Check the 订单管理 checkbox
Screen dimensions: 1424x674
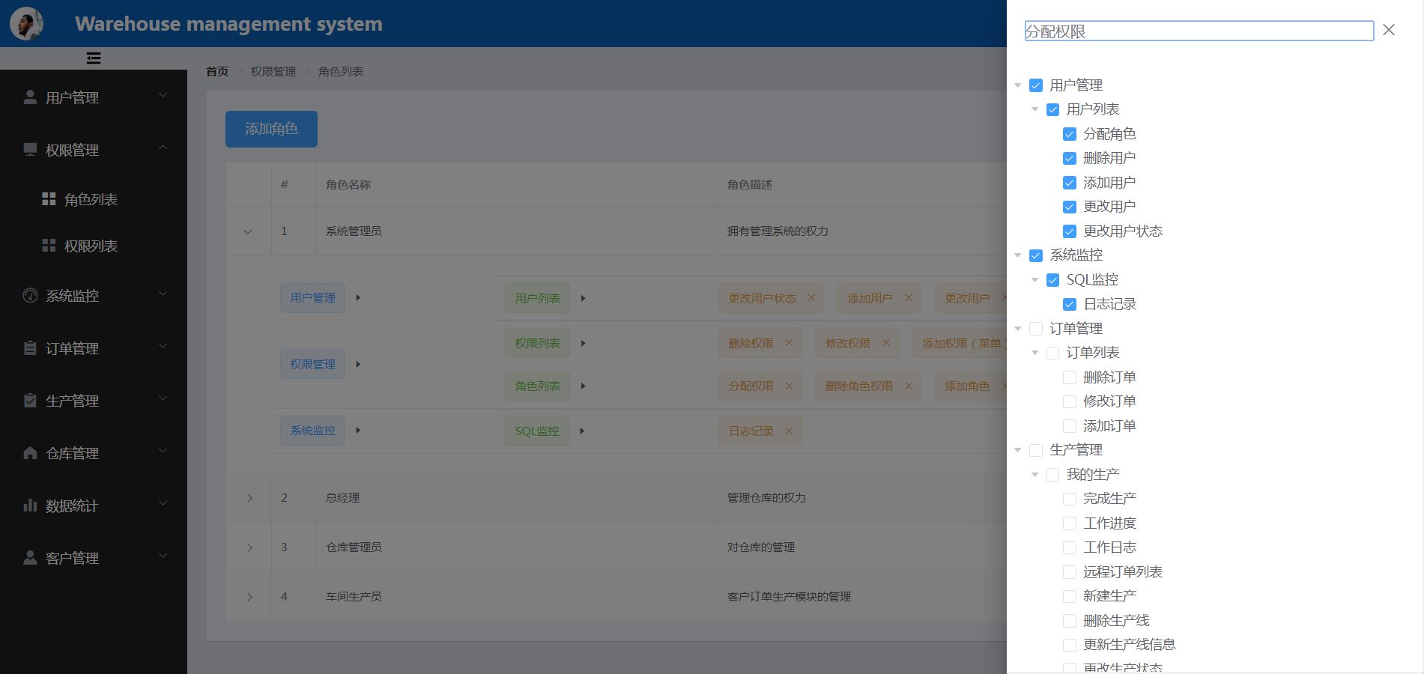tap(1036, 329)
